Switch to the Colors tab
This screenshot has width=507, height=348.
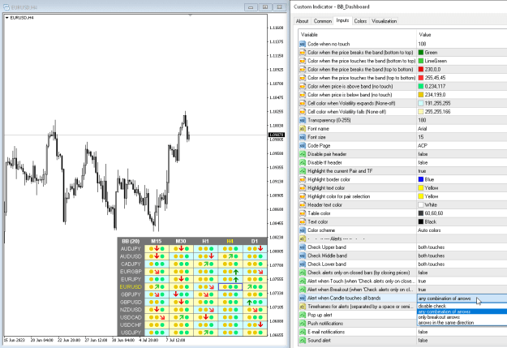360,21
